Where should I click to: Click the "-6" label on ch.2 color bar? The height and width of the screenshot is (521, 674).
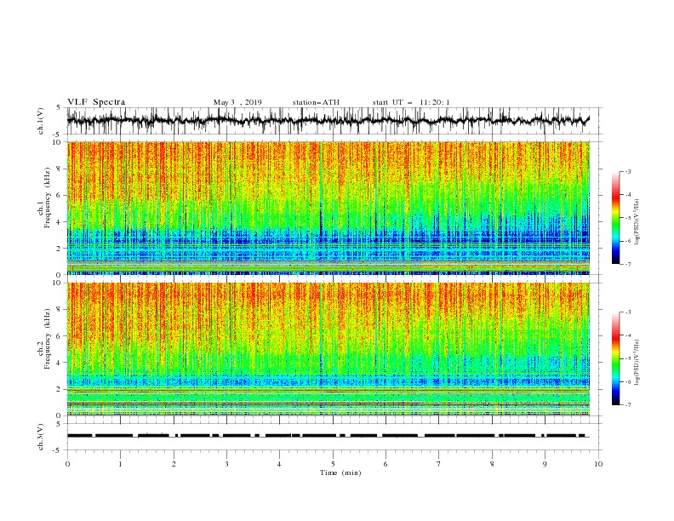click(628, 381)
